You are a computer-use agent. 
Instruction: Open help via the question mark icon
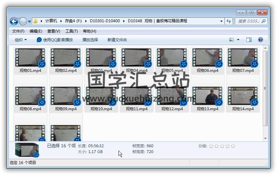tap(260, 40)
